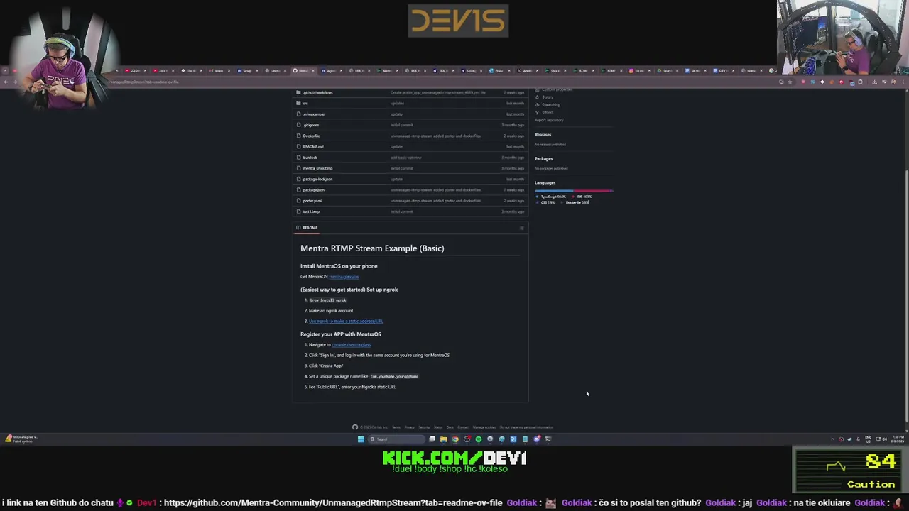Open the mentra.glass/os link
This screenshot has height=511, width=909.
tap(344, 277)
